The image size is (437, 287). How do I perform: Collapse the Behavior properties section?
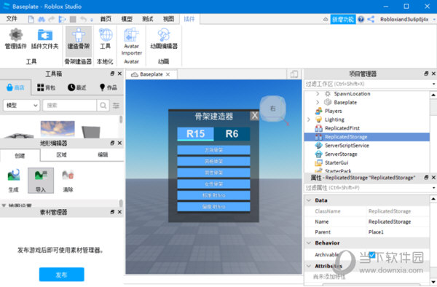pos(309,243)
